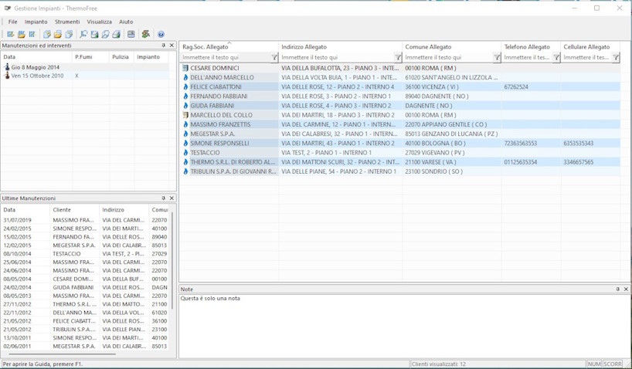Open the File menu
The width and height of the screenshot is (632, 369).
pyautogui.click(x=13, y=22)
